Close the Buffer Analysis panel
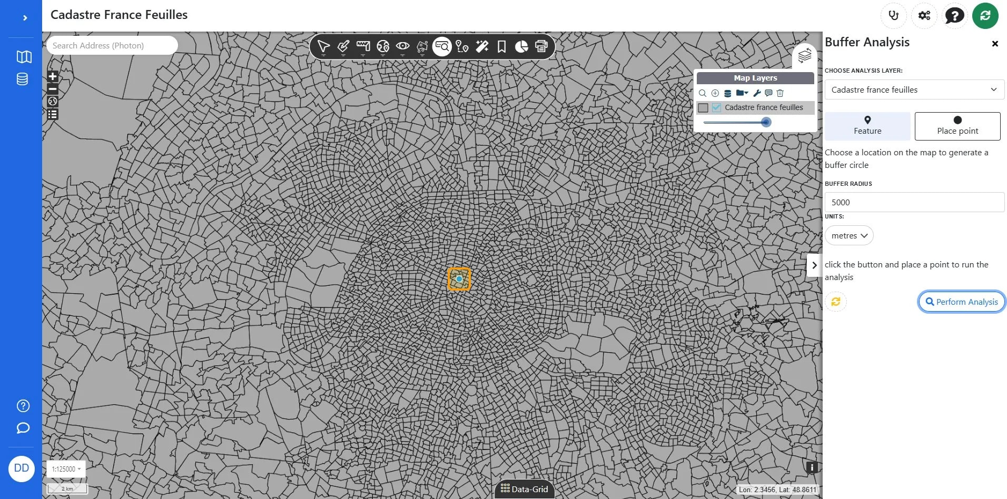1007x499 pixels. coord(995,44)
